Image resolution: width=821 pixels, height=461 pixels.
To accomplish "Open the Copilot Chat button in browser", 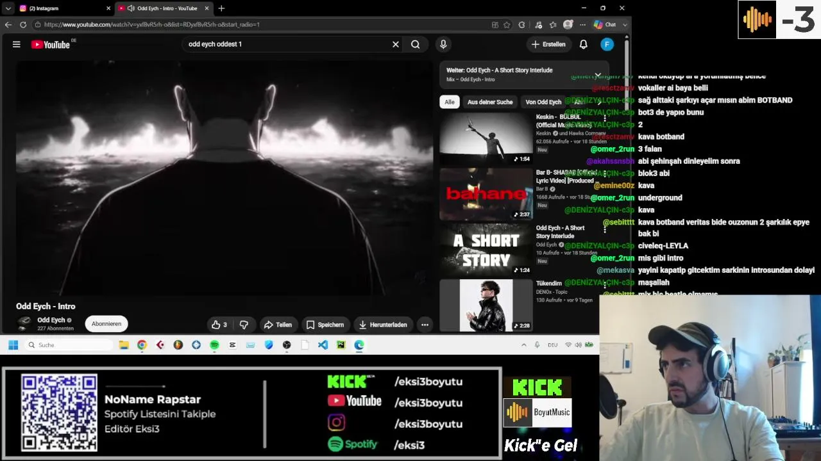I will 605,24.
